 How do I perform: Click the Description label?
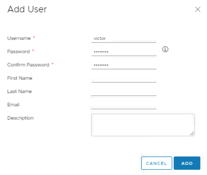point(21,118)
